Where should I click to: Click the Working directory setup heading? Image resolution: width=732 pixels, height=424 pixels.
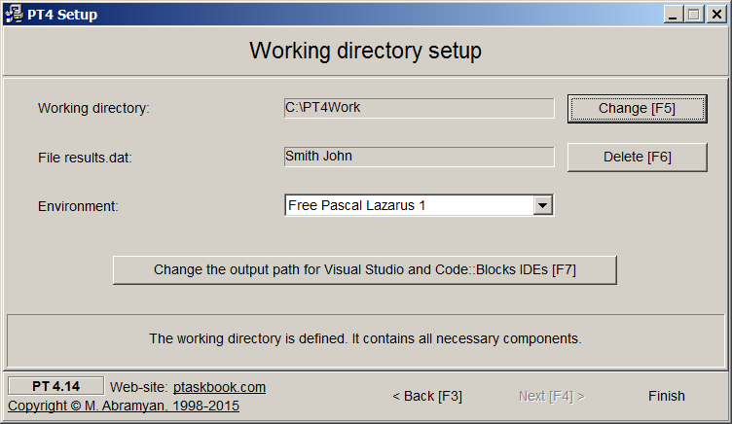(x=366, y=51)
